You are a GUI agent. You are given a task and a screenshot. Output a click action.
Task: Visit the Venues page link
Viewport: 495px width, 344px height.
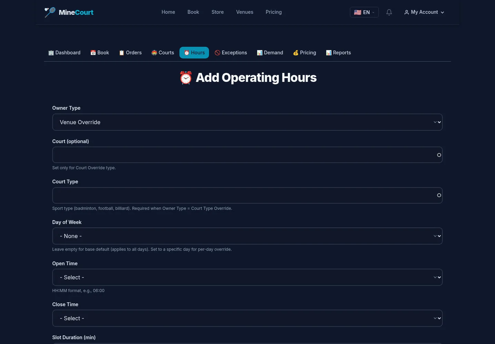click(x=245, y=12)
